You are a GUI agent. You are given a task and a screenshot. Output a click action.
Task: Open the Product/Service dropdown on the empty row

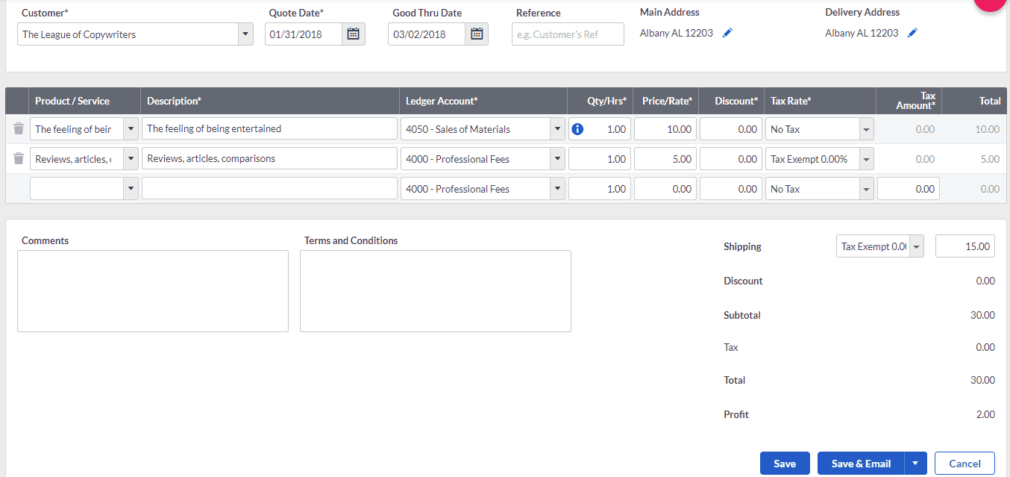131,188
